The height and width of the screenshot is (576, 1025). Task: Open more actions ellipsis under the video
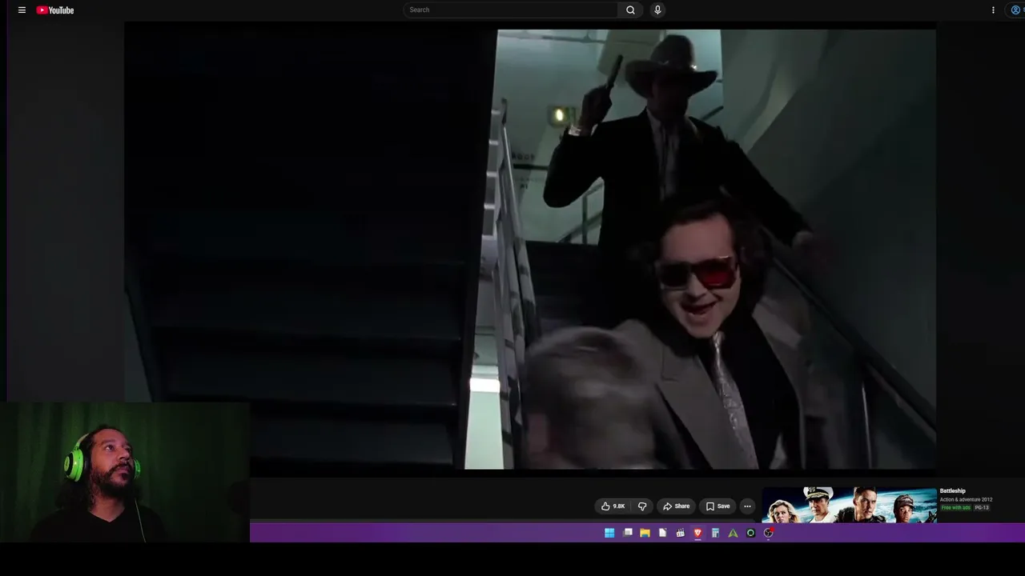coord(747,506)
